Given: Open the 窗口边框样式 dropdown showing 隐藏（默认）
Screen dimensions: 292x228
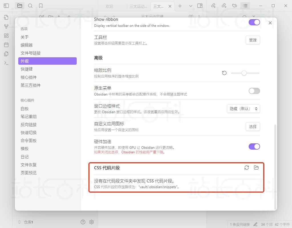Looking at the screenshot, I should click(243, 109).
